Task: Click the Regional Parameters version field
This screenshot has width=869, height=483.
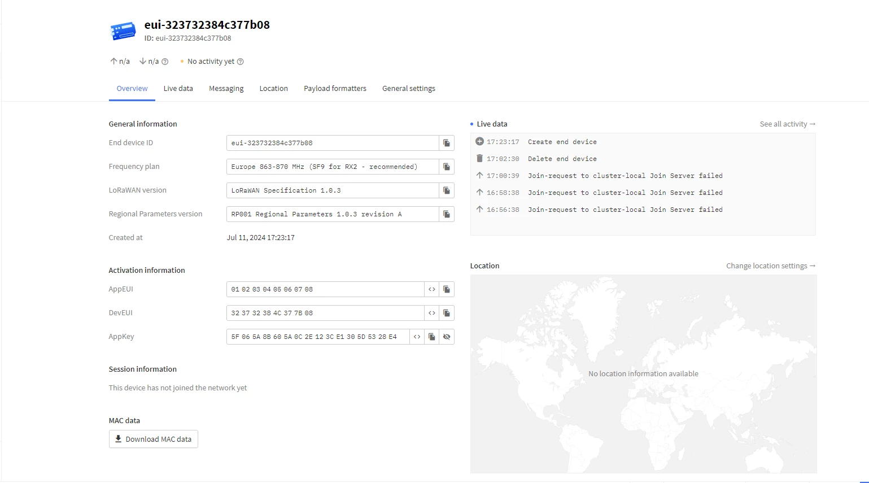Action: pos(333,214)
